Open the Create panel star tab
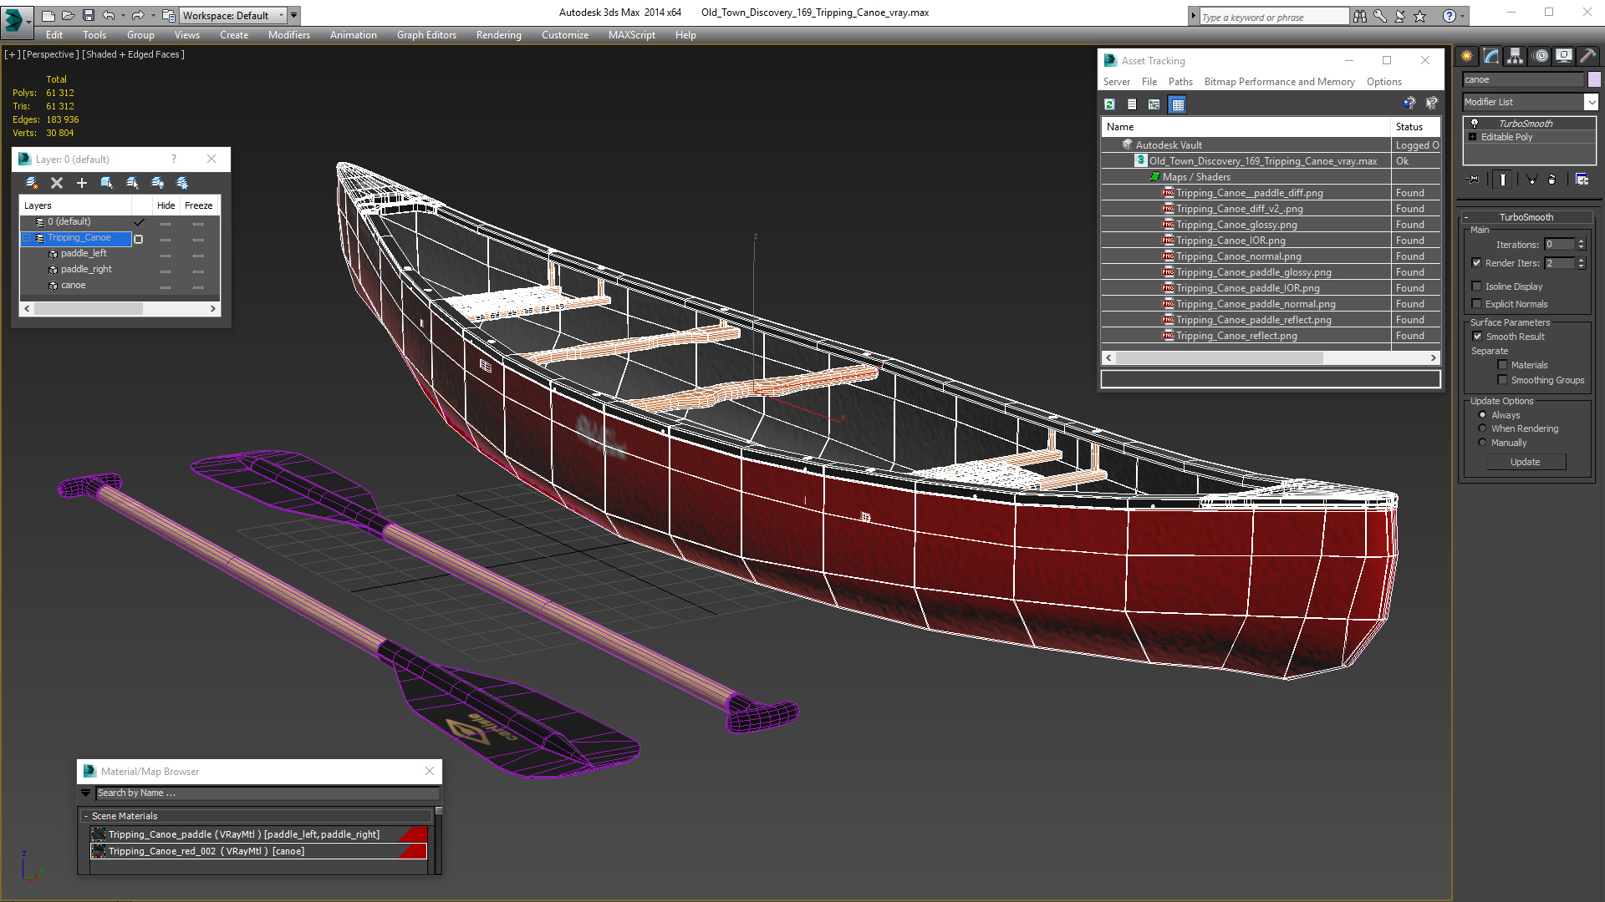Screen dimensions: 1605x902 click(x=1467, y=56)
